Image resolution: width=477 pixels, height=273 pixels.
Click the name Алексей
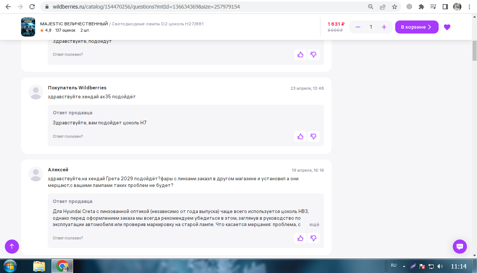pyautogui.click(x=58, y=170)
